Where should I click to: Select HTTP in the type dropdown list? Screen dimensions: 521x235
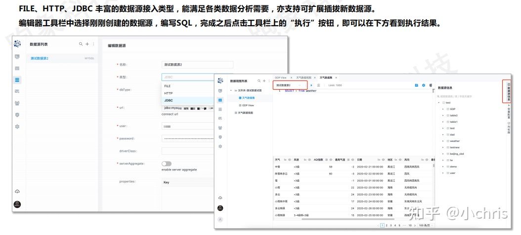[188, 93]
